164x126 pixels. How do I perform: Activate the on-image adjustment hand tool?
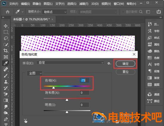coord(26,121)
